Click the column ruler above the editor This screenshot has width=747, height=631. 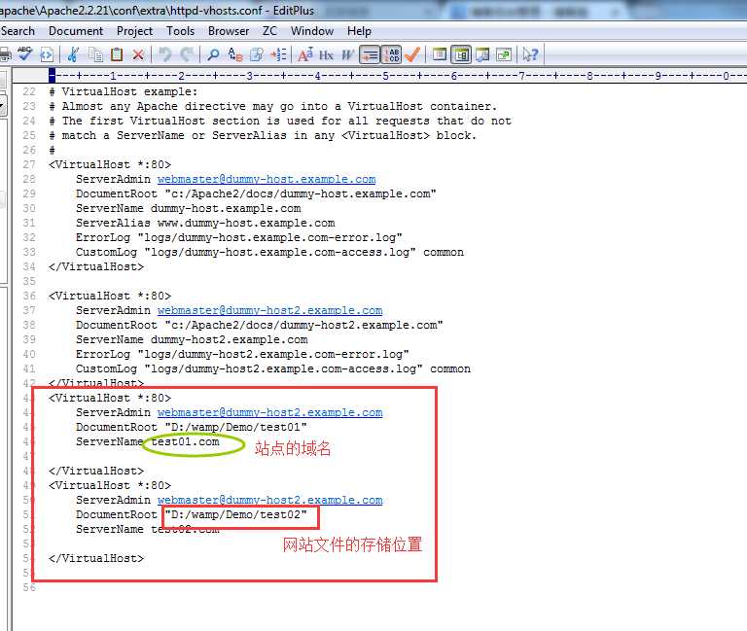coord(397,75)
